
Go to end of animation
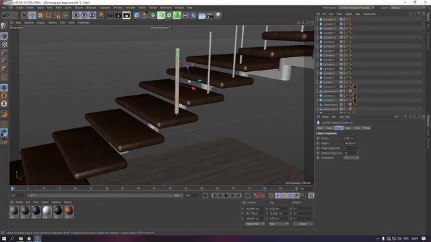248,196
